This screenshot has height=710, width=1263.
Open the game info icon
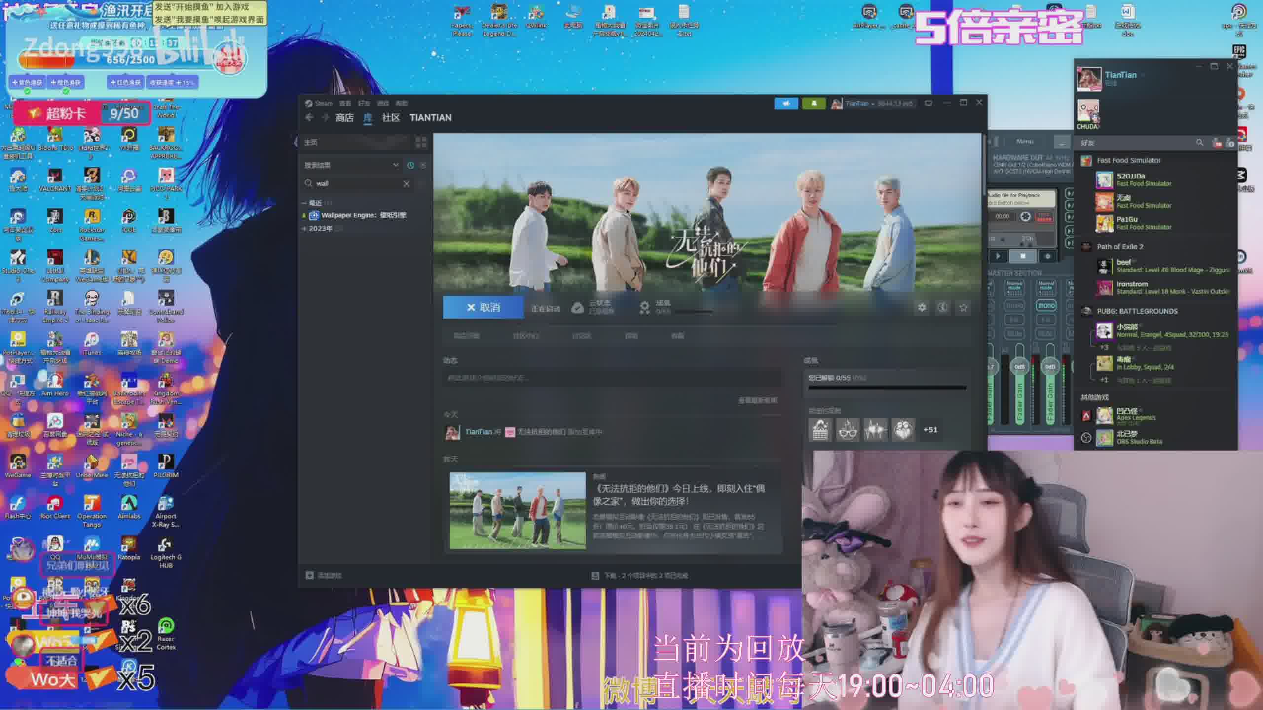(942, 307)
